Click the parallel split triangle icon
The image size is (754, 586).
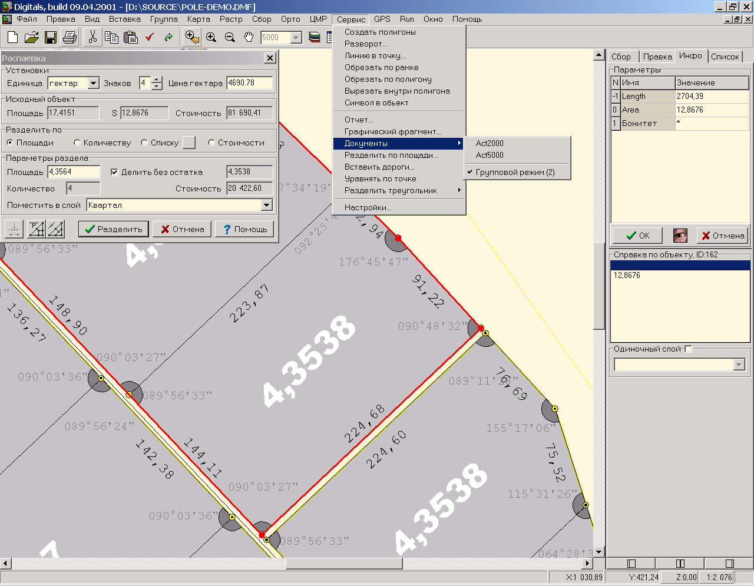coord(55,229)
